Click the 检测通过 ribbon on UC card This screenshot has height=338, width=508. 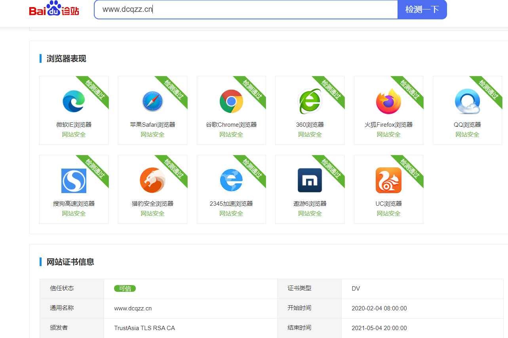pyautogui.click(x=410, y=168)
